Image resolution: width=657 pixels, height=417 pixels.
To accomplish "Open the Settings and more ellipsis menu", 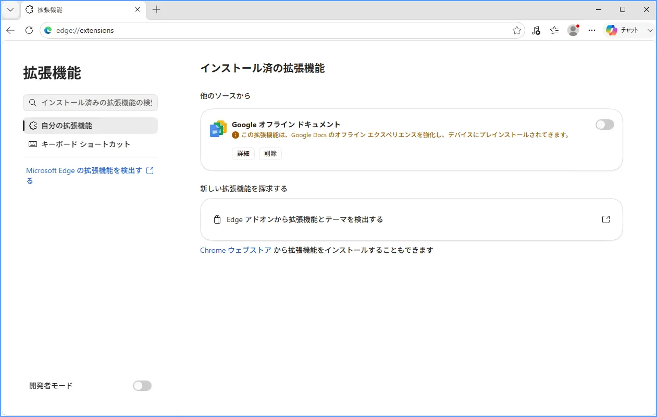I will click(592, 30).
